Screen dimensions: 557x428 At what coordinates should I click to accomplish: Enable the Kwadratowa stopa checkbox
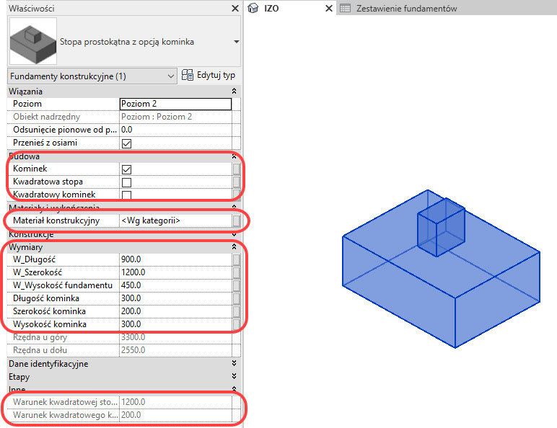point(126,182)
